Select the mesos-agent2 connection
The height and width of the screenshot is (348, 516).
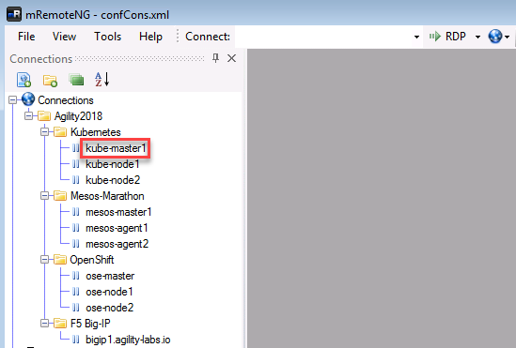coord(117,244)
